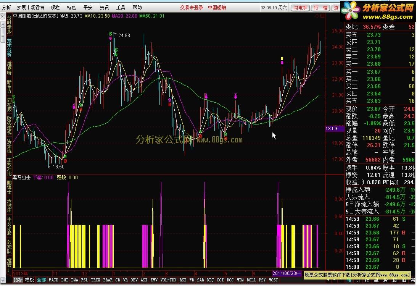Click the 24.88 high price label
This screenshot has width=417, height=286.
124,36
